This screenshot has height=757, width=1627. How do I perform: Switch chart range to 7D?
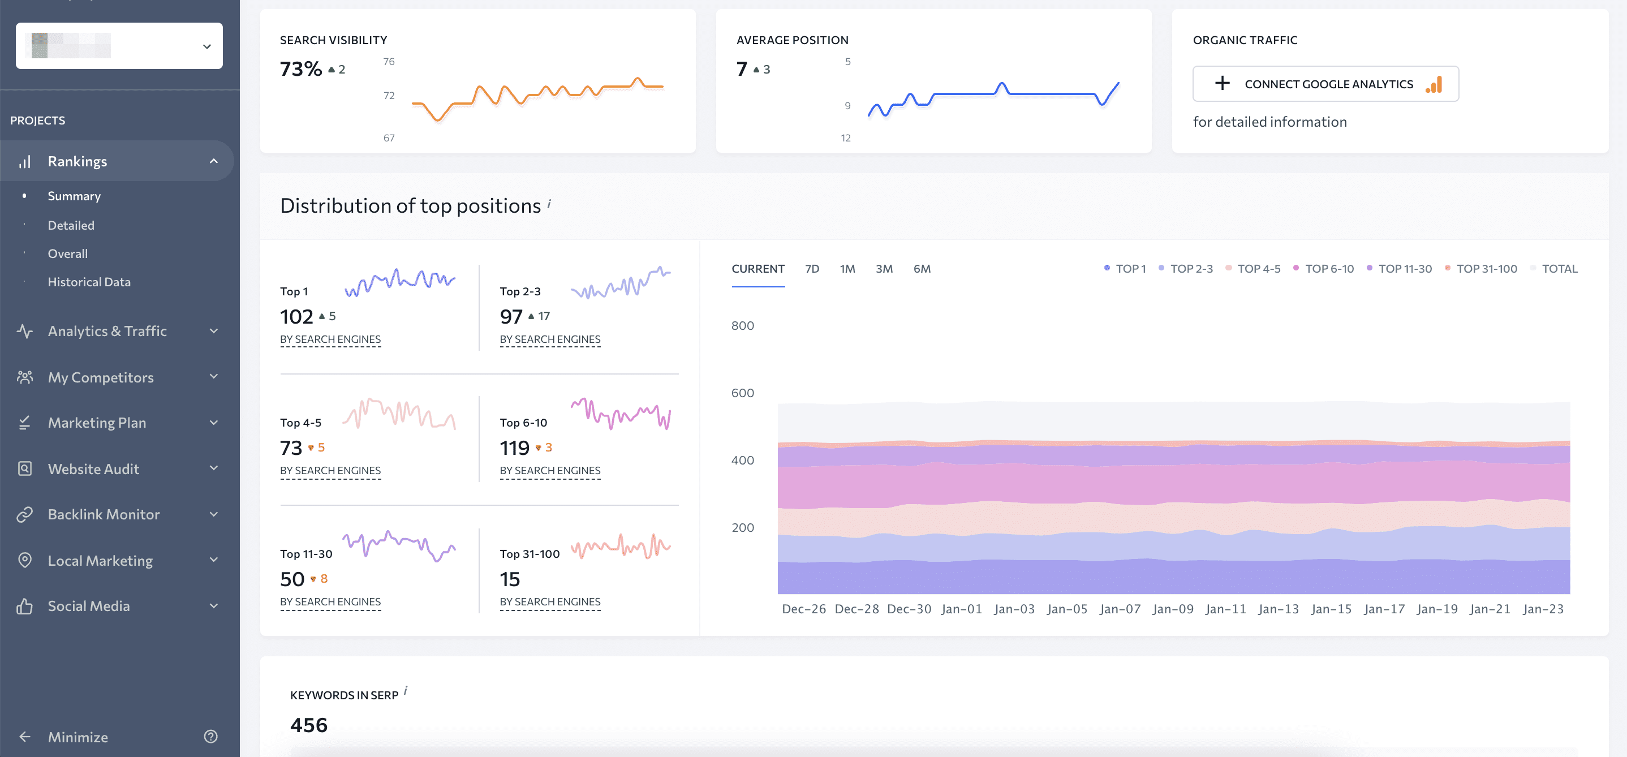coord(812,269)
